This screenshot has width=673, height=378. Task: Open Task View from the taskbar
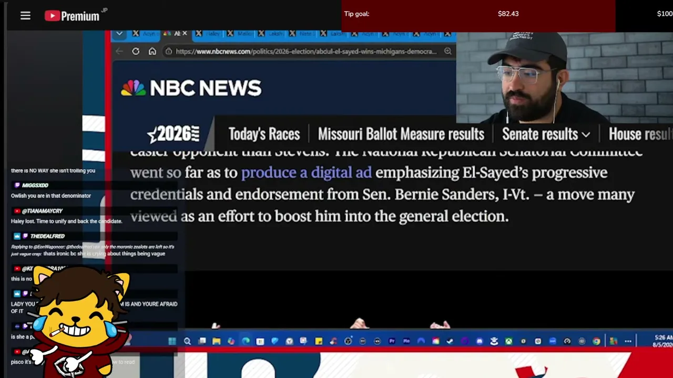coord(202,341)
